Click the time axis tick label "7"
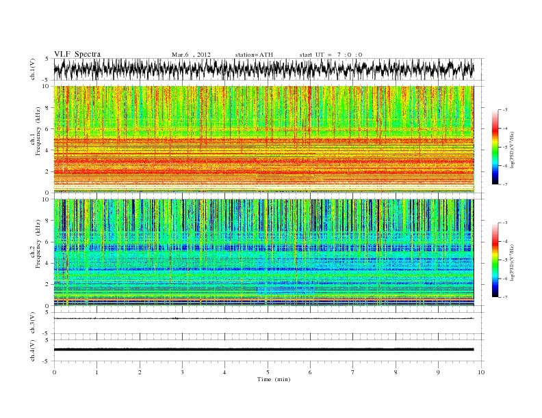The width and height of the screenshot is (542, 418). point(353,372)
